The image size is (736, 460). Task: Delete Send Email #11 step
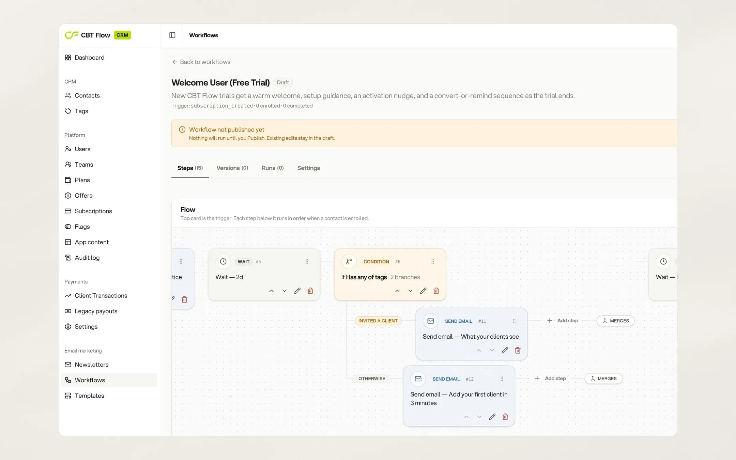point(518,350)
